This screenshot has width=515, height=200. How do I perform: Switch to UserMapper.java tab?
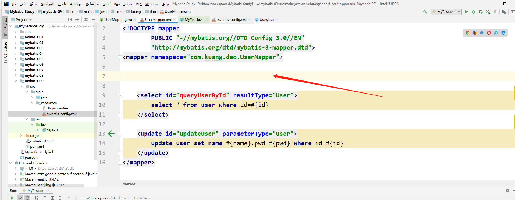point(118,19)
